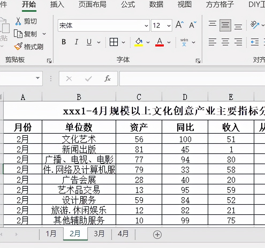Open the font name dropdown showing 宋体
The image size is (265, 248).
click(x=146, y=26)
